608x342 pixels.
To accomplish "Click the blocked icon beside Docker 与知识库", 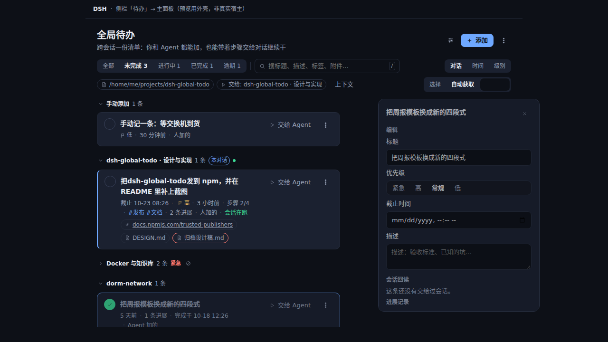I will [189, 263].
